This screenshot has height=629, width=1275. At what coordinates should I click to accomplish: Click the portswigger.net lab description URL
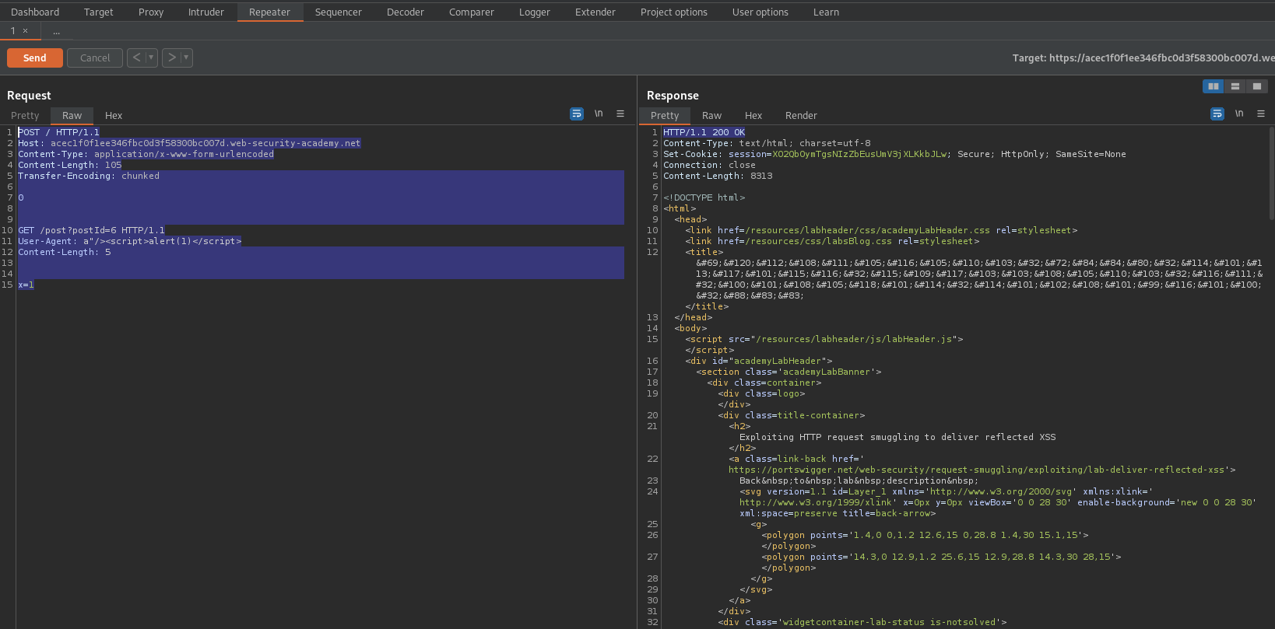978,470
